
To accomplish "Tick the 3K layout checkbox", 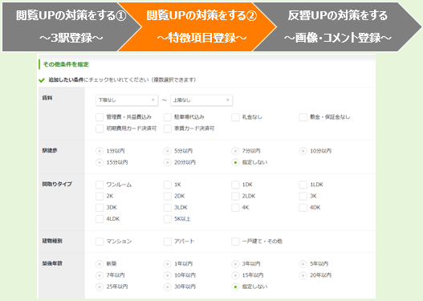I will coord(303,196).
